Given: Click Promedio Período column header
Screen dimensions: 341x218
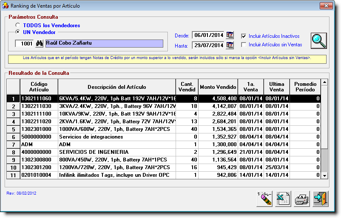Looking at the screenshot, I should pos(305,87).
